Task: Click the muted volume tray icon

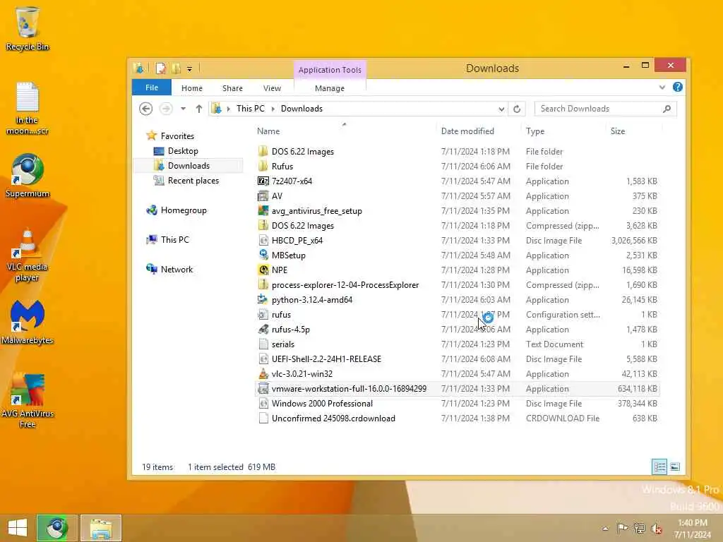Action: [656, 528]
